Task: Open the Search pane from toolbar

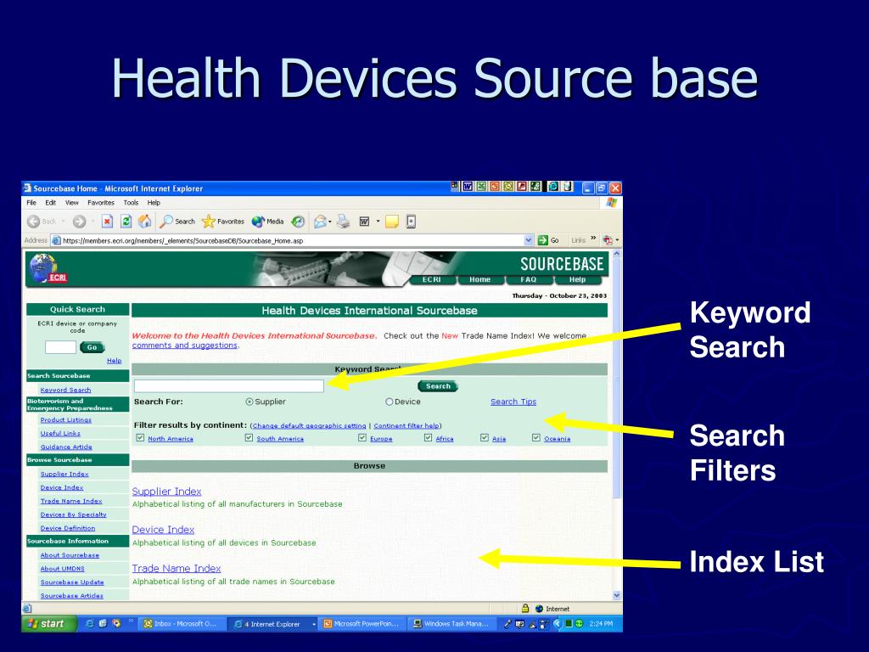Action: pyautogui.click(x=177, y=222)
